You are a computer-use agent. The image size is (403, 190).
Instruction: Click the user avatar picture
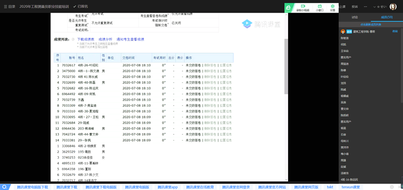tap(393, 7)
